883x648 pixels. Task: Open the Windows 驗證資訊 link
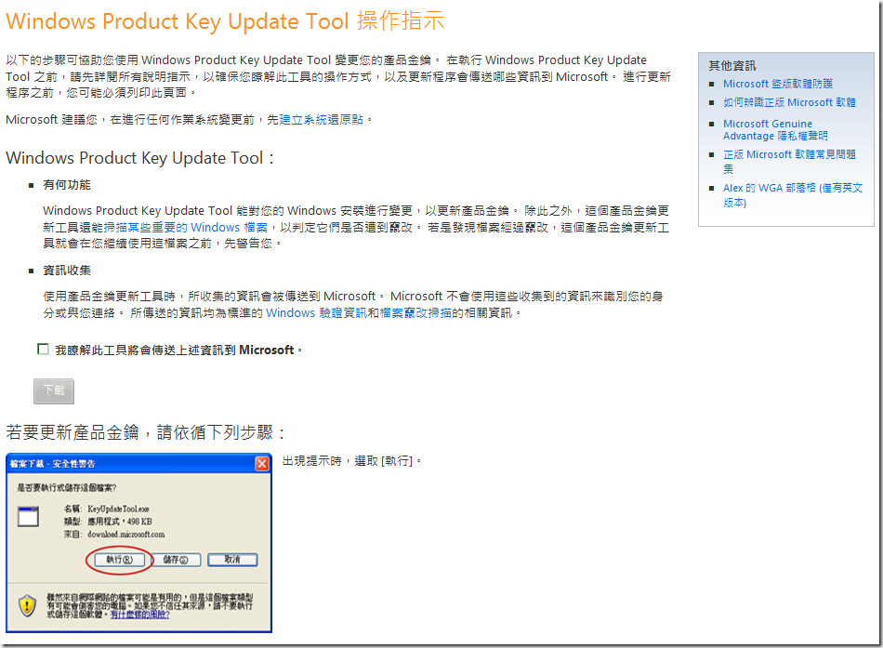point(316,312)
